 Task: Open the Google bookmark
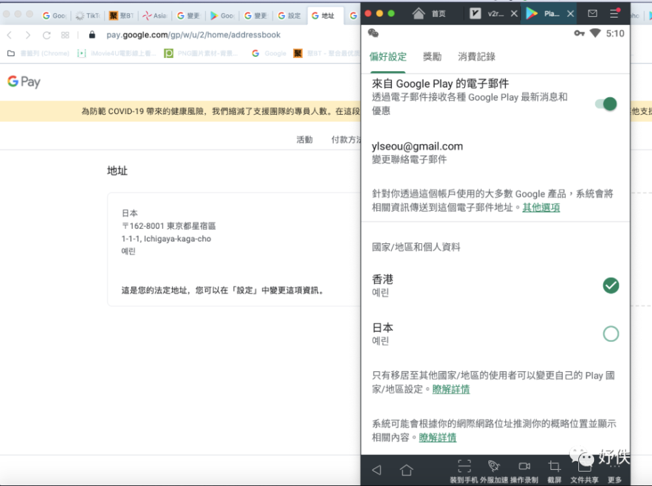[269, 53]
